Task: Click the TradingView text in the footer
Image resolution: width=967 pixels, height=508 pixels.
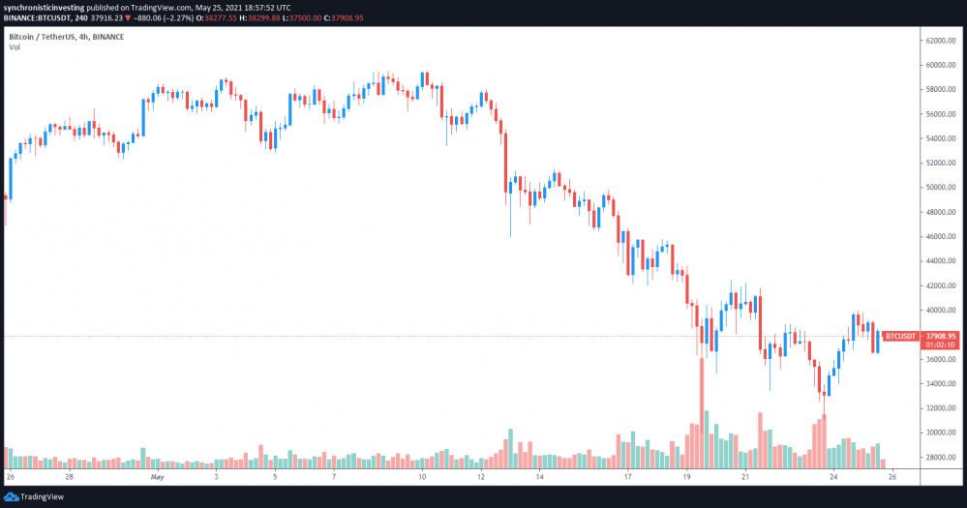Action: (43, 496)
